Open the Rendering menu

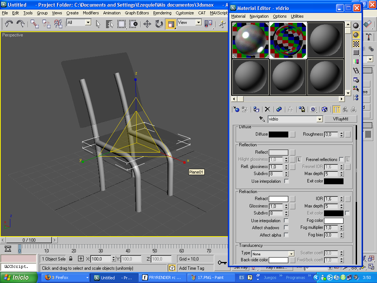point(162,13)
